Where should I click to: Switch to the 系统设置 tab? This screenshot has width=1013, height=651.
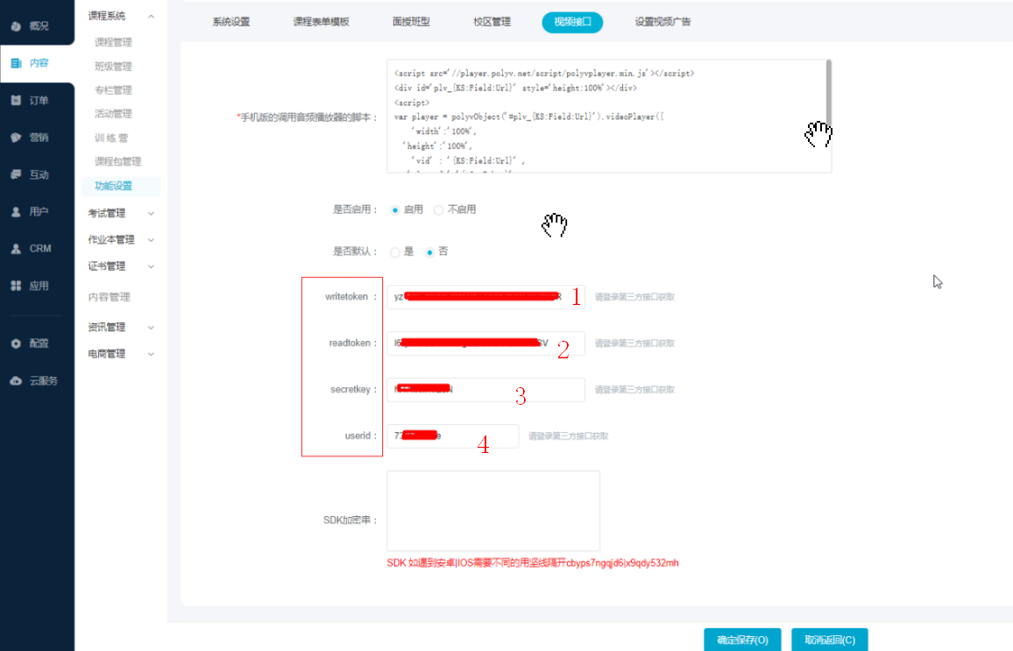[230, 22]
